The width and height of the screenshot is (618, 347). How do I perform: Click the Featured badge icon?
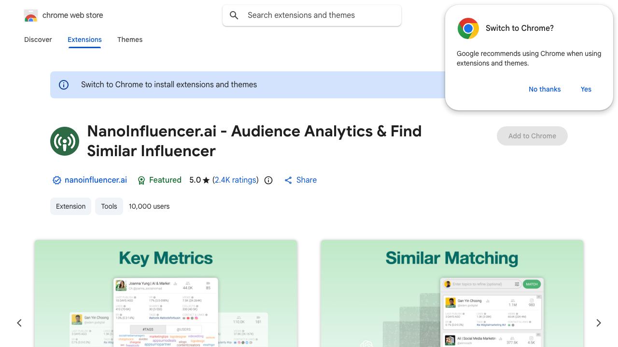click(141, 180)
